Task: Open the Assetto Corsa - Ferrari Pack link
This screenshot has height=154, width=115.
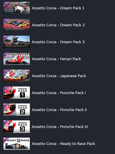Action: pos(56,59)
